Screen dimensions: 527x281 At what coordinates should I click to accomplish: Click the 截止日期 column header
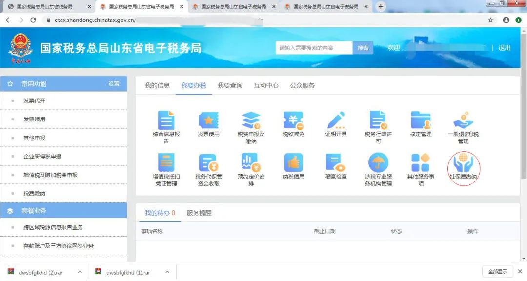324,231
